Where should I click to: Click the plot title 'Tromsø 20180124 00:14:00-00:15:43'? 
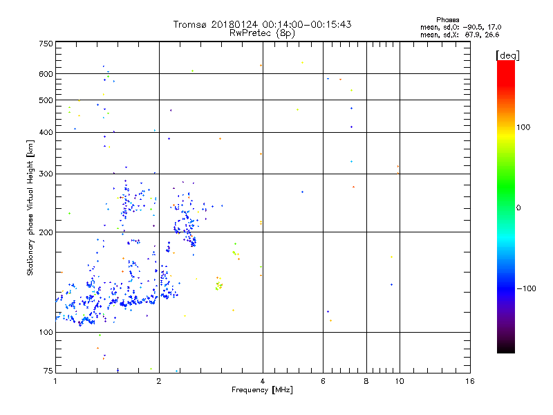262,24
